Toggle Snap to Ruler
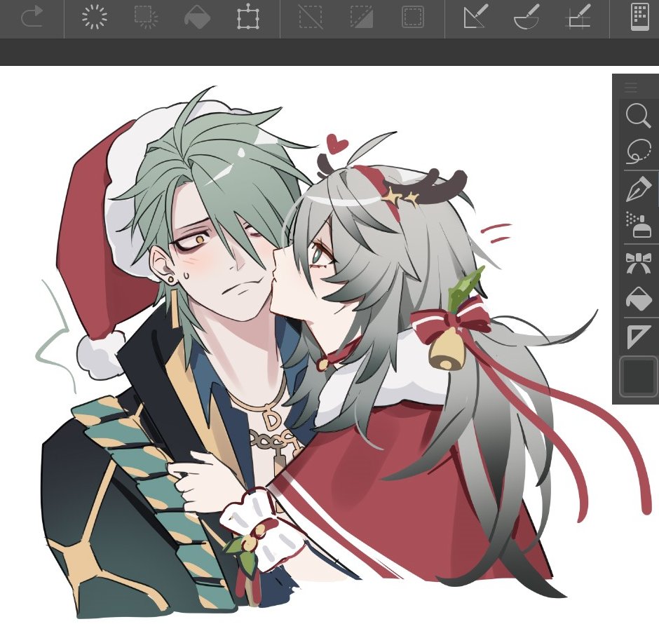 coord(475,18)
